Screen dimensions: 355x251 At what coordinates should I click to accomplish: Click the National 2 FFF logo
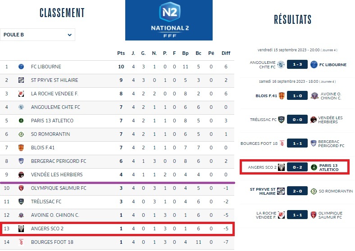coord(168,20)
